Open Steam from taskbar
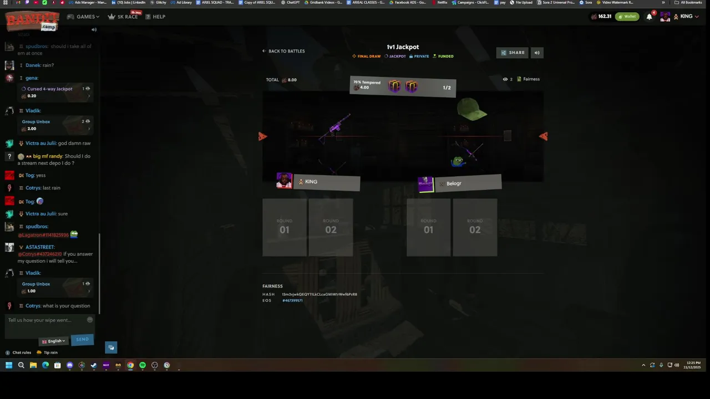The width and height of the screenshot is (710, 399). (x=94, y=365)
